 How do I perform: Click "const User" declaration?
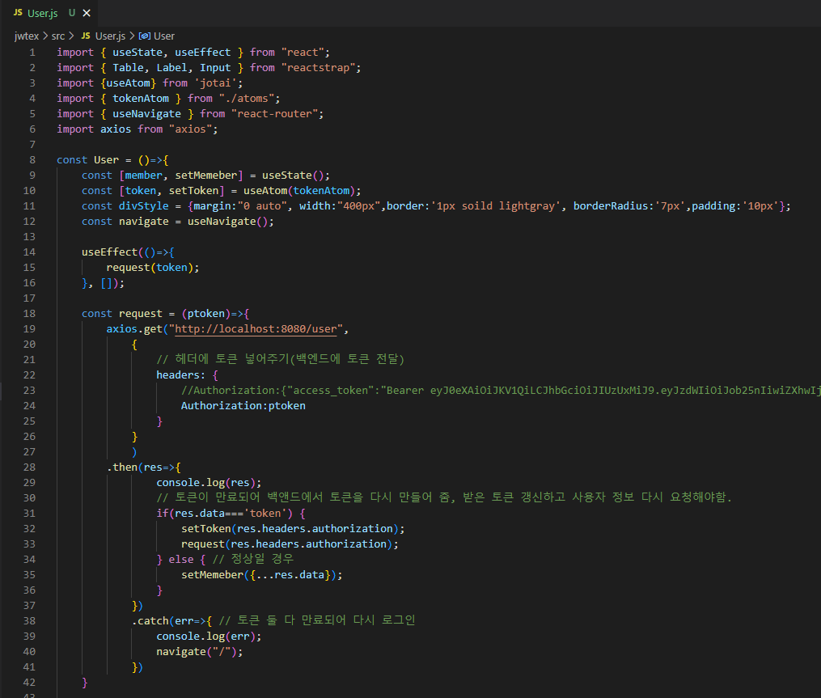[88, 159]
